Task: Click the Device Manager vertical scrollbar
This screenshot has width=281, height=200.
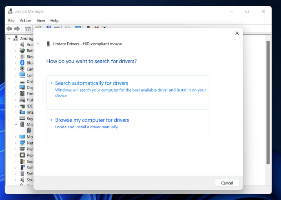Action: click(268, 102)
